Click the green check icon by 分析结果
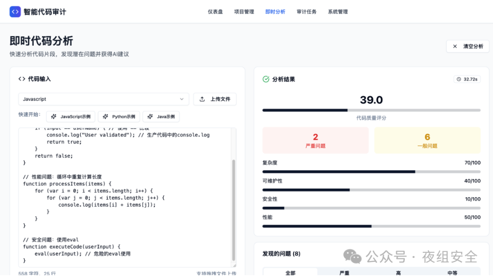Viewport: 493px width, 276px height. coord(266,79)
